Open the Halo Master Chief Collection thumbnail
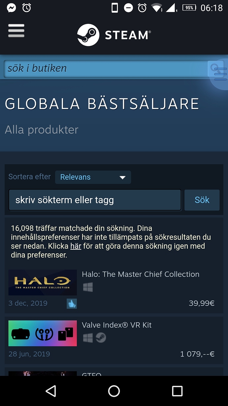 click(x=43, y=282)
